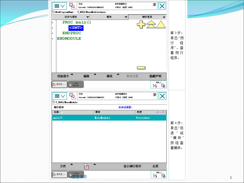This screenshot has height=183, width=244.
Task: Click the NewProgramName path icon
Action: coord(53,12)
